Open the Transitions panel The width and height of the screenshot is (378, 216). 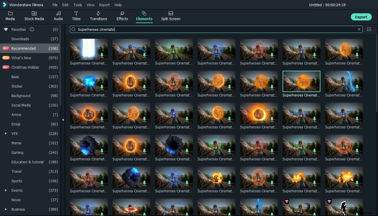pos(98,16)
